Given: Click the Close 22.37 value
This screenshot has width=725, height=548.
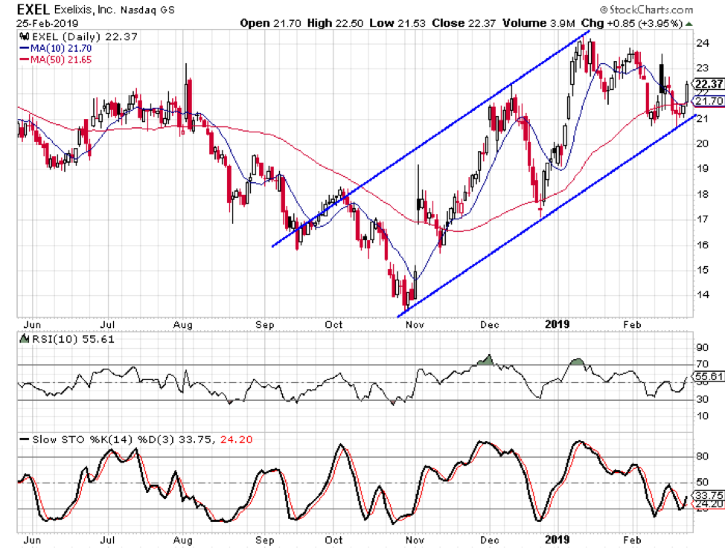Looking at the screenshot, I should (x=464, y=23).
